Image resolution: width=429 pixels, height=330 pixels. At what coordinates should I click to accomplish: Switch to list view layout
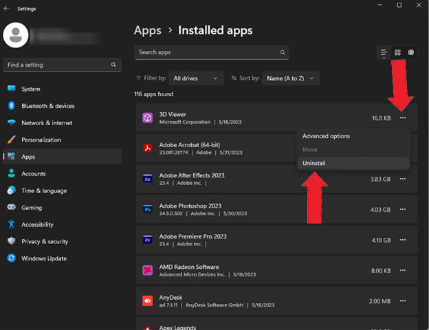(384, 52)
